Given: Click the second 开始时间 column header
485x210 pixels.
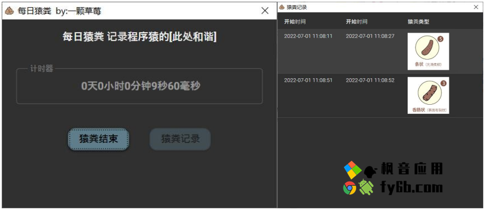Looking at the screenshot, I should (x=357, y=22).
